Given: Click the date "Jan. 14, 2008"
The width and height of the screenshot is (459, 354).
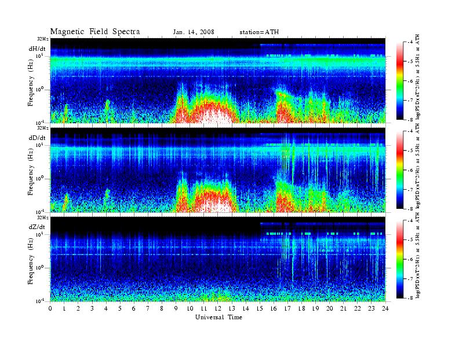Looking at the screenshot, I should coord(194,32).
